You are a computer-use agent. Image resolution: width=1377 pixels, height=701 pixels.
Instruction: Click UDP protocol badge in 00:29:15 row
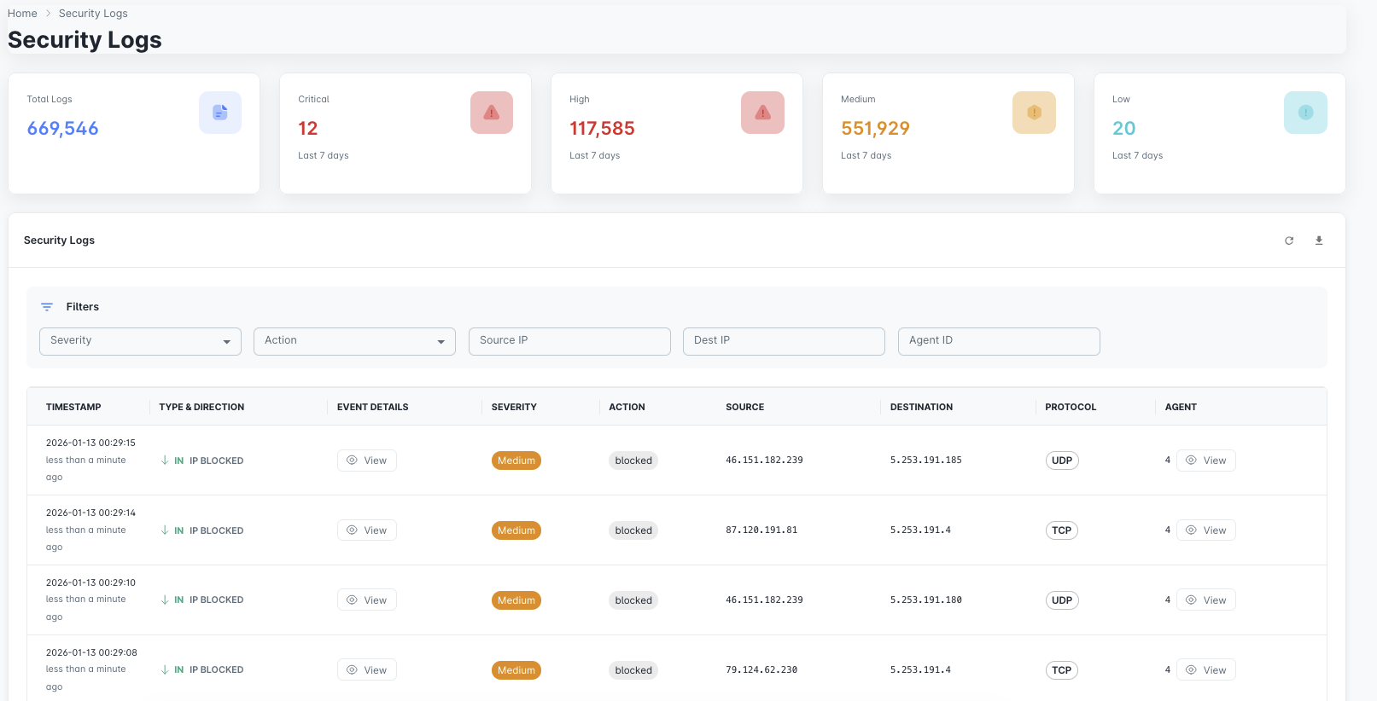click(1062, 461)
